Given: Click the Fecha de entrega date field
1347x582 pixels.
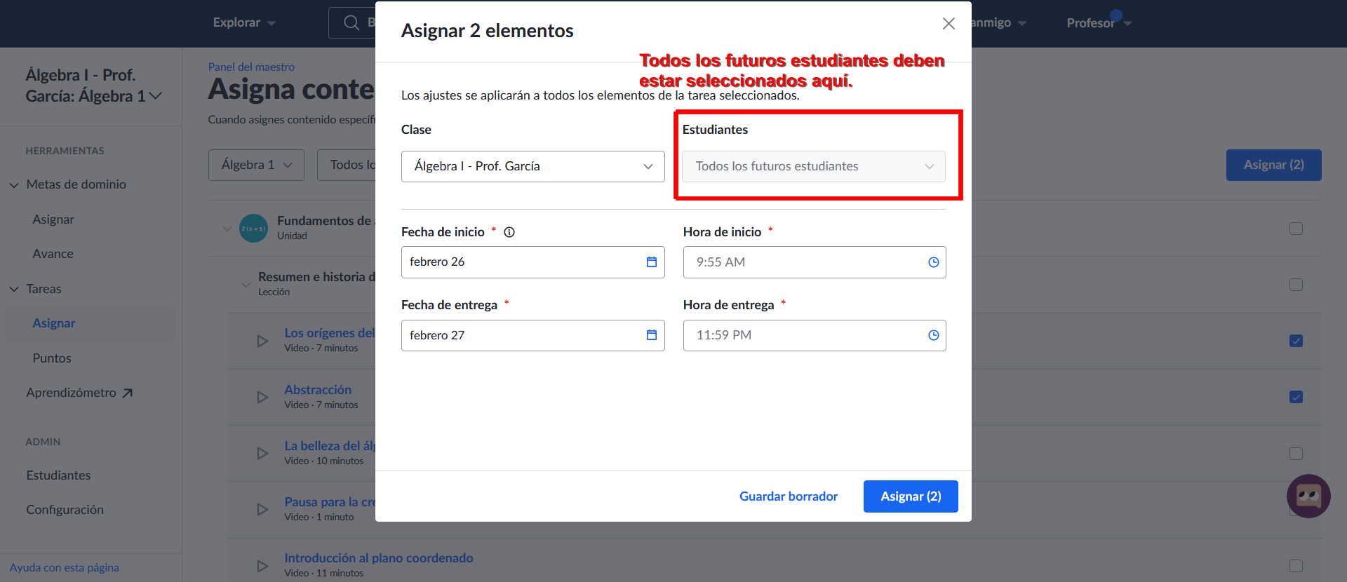Looking at the screenshot, I should 532,335.
